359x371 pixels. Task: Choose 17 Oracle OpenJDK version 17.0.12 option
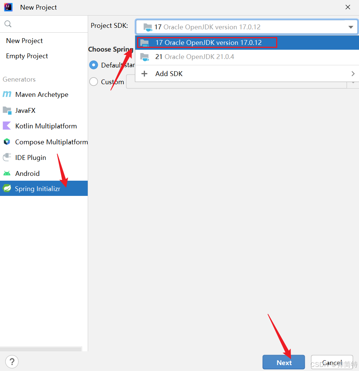pos(247,43)
